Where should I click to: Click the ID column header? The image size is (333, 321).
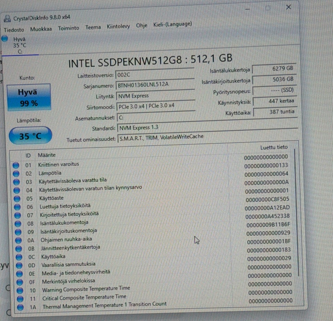(28, 156)
